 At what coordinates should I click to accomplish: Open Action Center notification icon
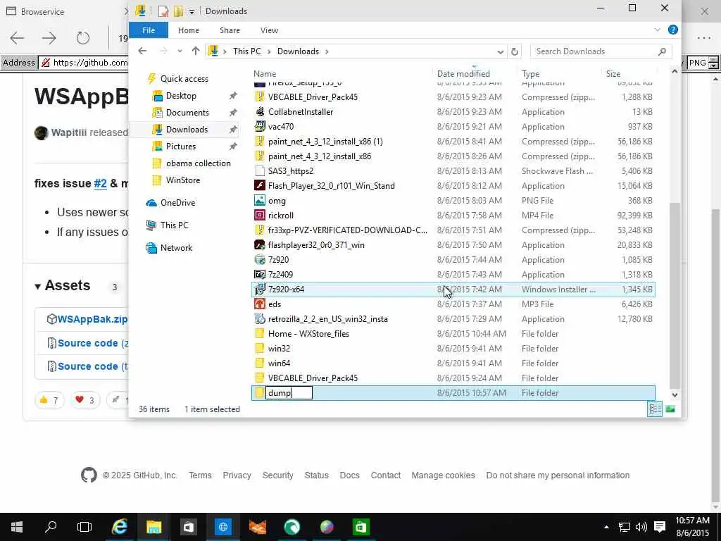point(659,527)
